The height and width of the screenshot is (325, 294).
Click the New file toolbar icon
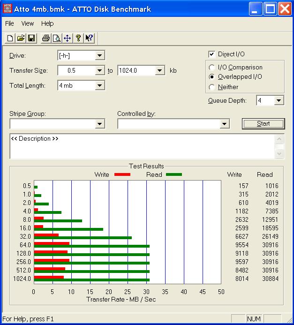(10, 38)
